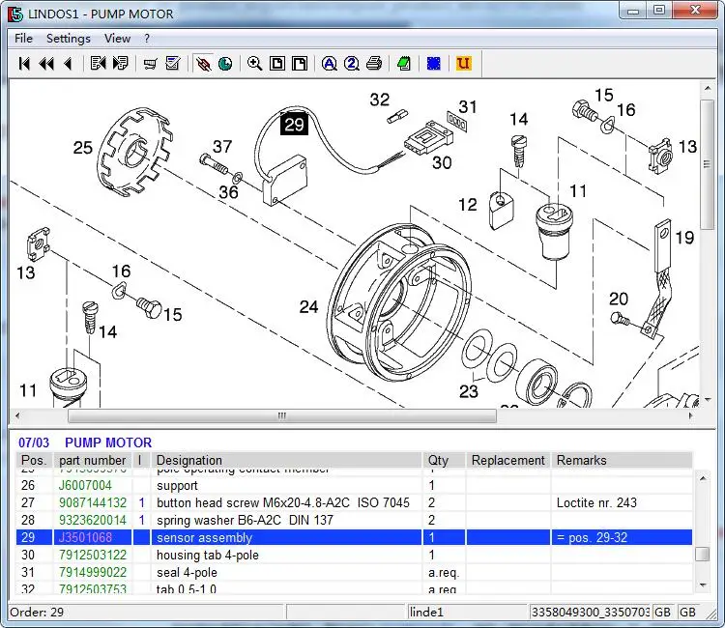Select part number 7912503122
725x628 pixels.
pos(93,555)
